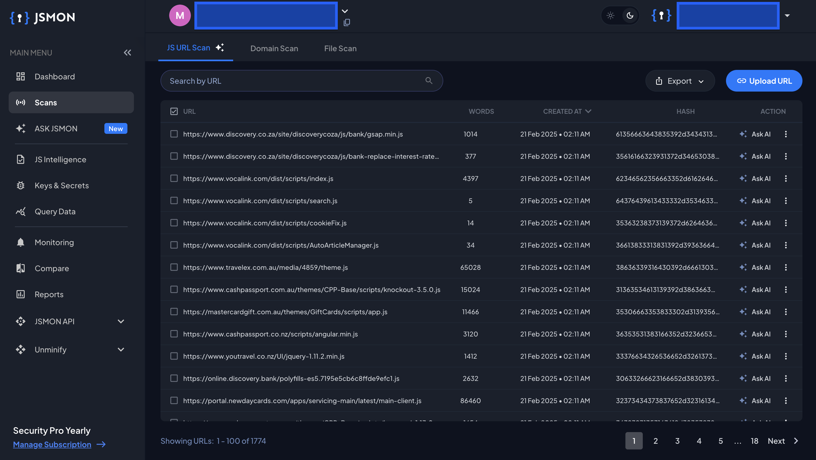The image size is (816, 460).
Task: Select the checkbox for knockout-3.5.0.js
Action: [174, 289]
